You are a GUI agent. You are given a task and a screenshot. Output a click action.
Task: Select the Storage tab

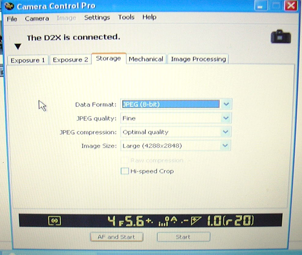click(x=109, y=58)
